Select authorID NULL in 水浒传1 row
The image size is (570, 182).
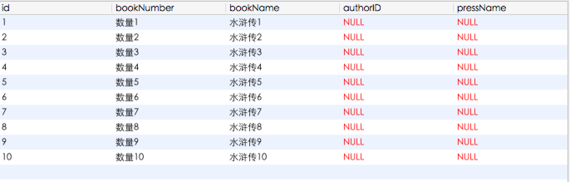tap(397, 22)
